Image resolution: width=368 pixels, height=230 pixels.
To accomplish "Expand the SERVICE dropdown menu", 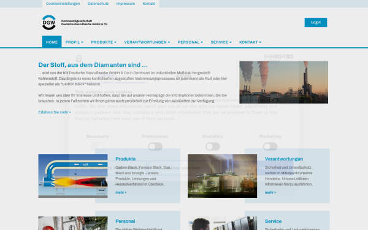I will (221, 42).
